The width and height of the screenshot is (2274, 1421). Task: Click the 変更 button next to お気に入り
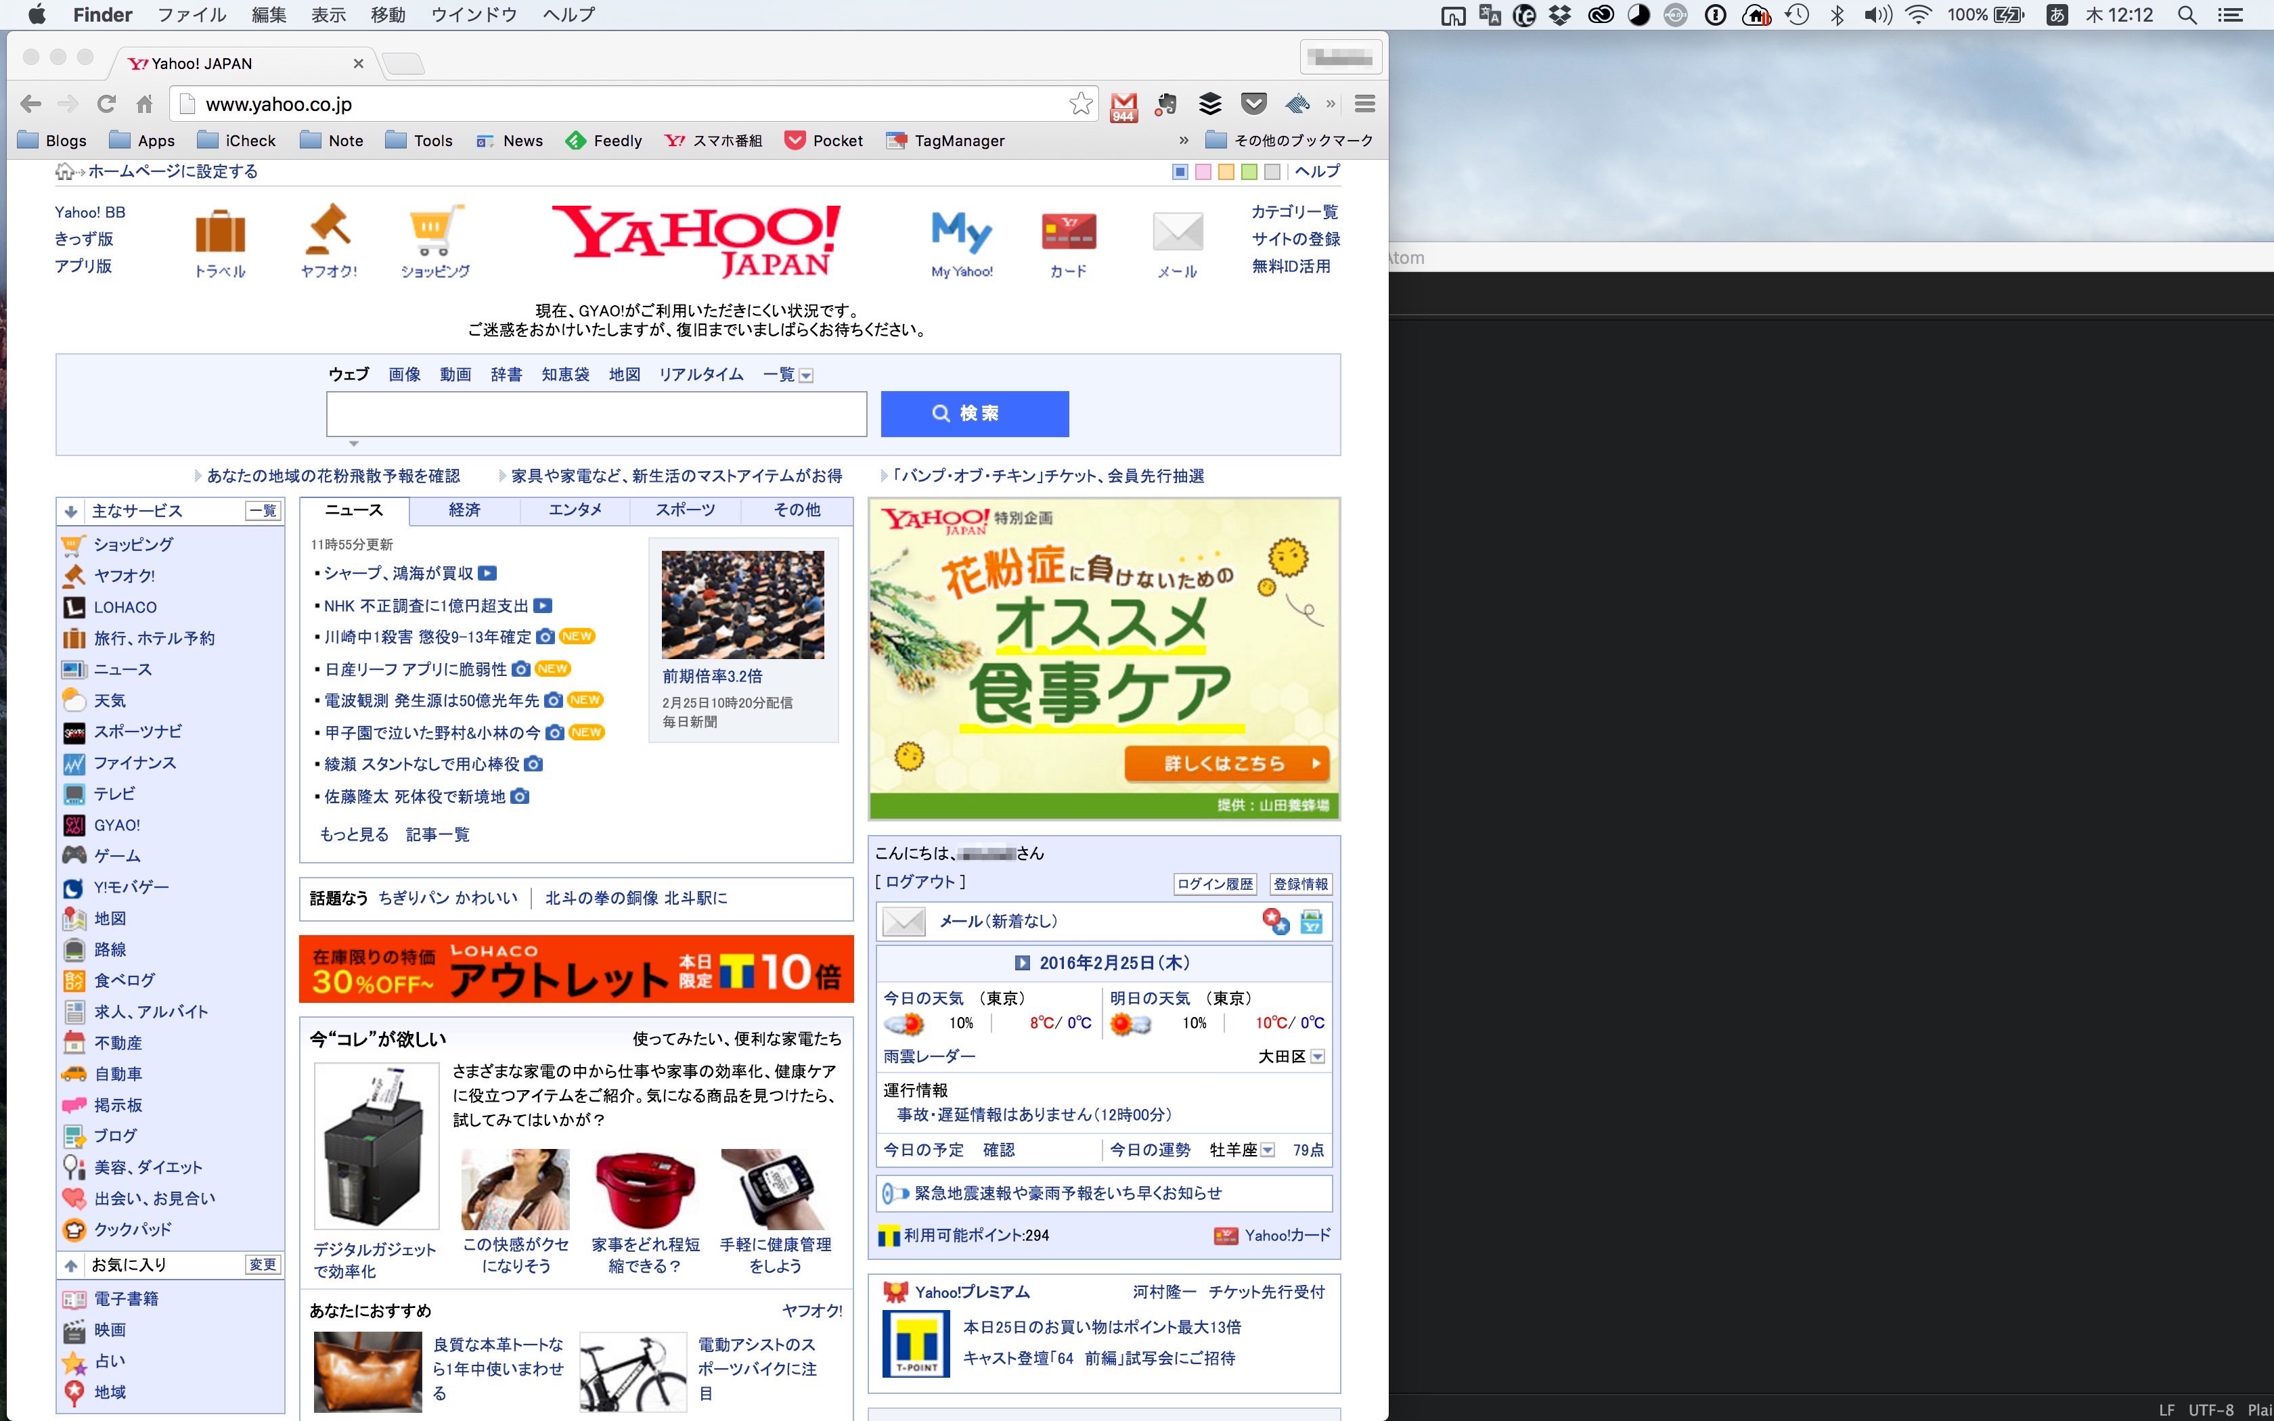point(263,1265)
